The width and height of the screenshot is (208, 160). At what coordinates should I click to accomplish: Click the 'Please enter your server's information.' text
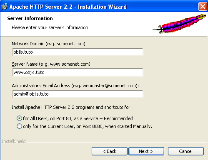[x=50, y=27]
